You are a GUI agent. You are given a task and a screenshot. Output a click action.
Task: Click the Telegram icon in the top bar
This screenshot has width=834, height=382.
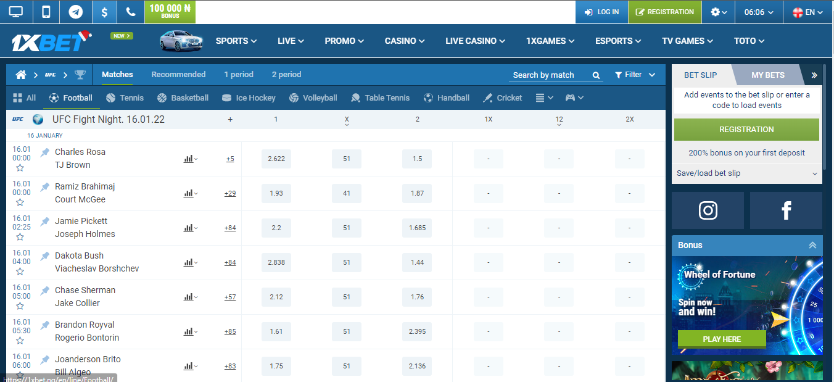75,11
